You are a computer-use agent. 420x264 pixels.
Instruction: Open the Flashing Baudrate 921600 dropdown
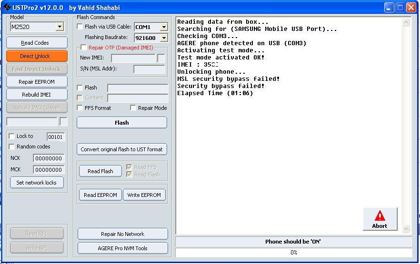[x=163, y=38]
